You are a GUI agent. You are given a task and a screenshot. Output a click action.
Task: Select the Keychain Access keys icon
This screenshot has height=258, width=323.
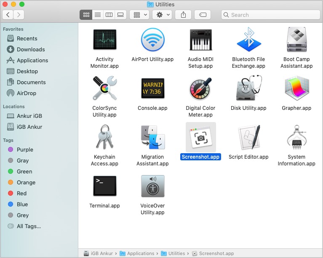pos(104,138)
